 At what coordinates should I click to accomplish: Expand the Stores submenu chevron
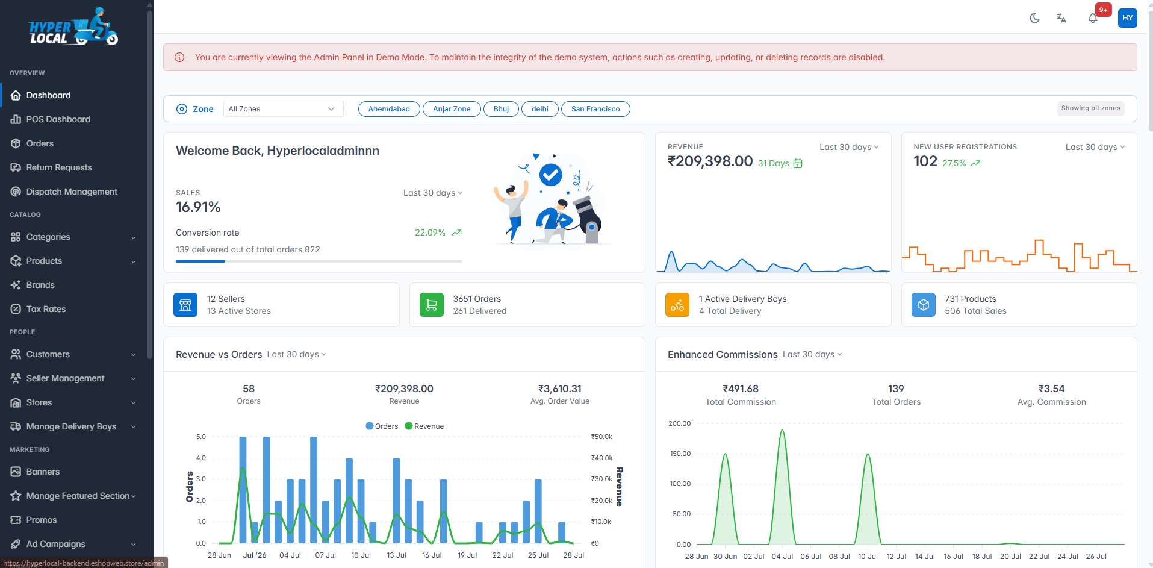click(133, 403)
